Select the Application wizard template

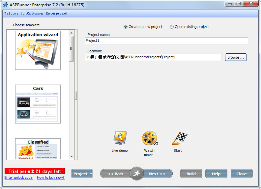tap(38, 50)
